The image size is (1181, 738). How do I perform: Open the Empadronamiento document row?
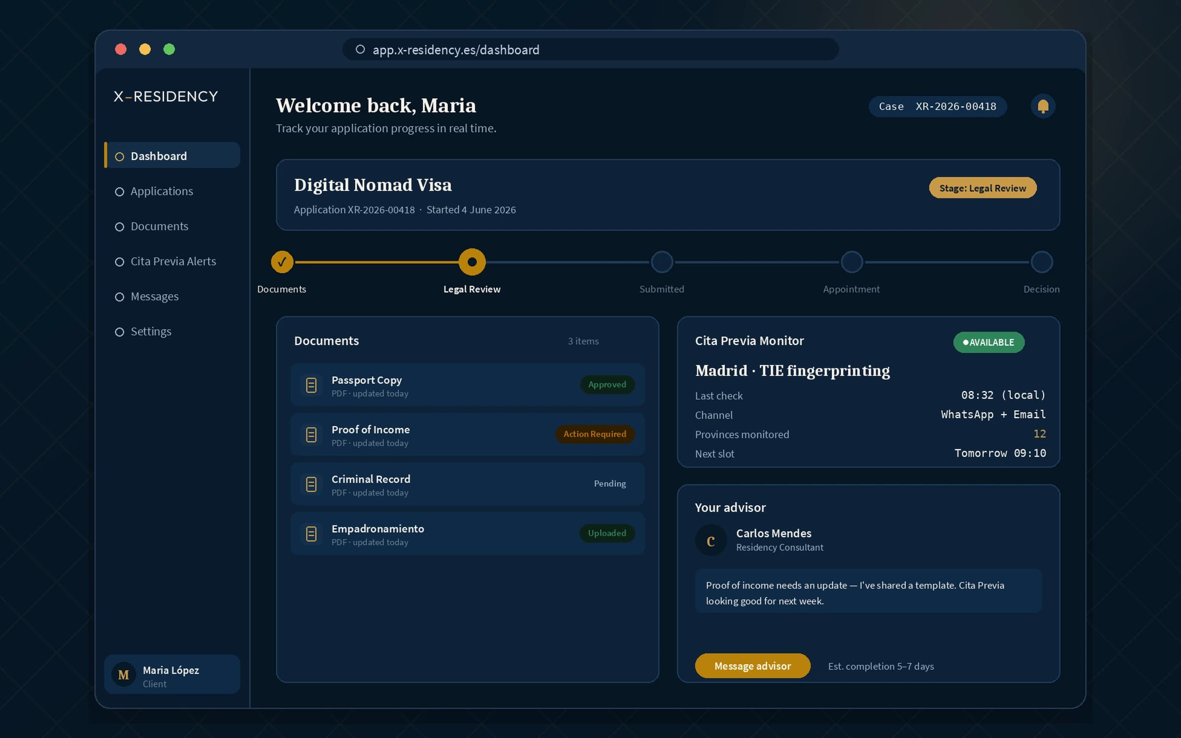coord(467,533)
